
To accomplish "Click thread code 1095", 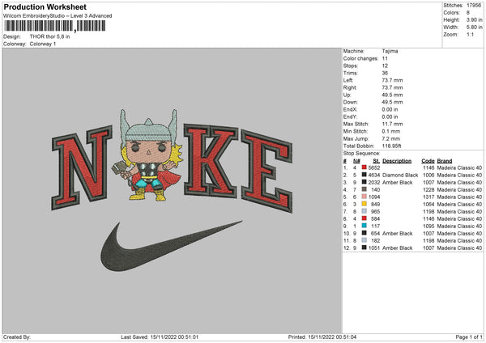I will (428, 226).
